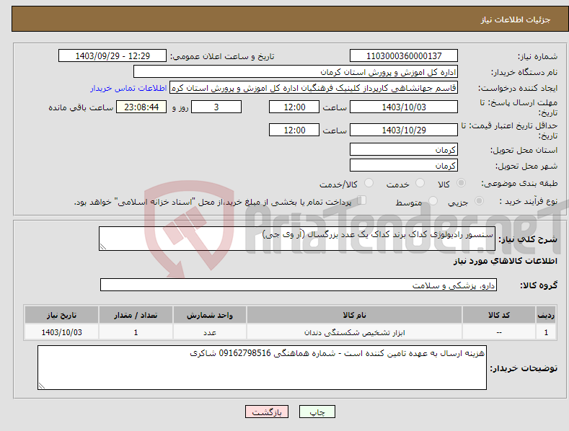
Task: Click the اطلاعات کالاهای مورد نیاز heading
Action: click(505, 261)
